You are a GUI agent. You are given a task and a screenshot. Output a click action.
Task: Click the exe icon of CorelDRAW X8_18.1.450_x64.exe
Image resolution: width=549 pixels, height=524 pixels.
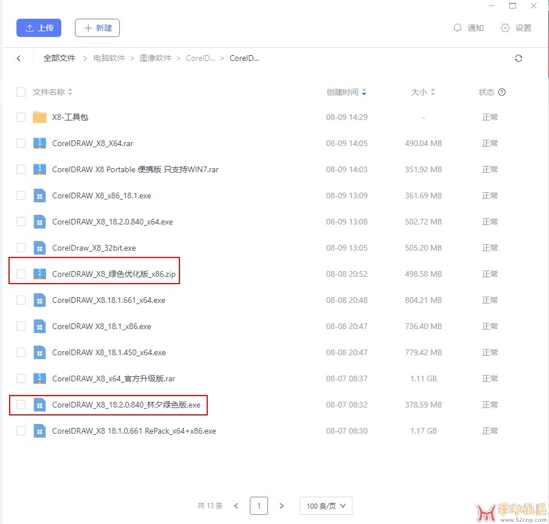coord(40,352)
